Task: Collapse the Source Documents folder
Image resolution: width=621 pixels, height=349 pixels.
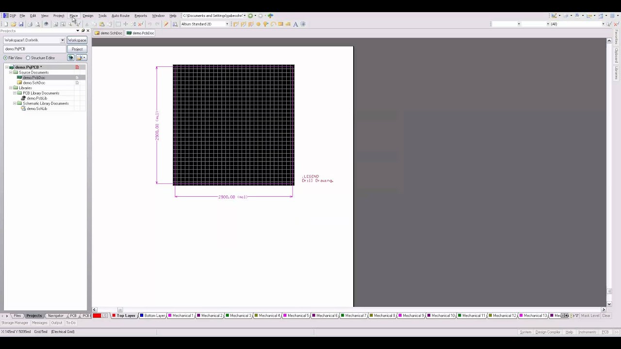Action: (x=11, y=72)
